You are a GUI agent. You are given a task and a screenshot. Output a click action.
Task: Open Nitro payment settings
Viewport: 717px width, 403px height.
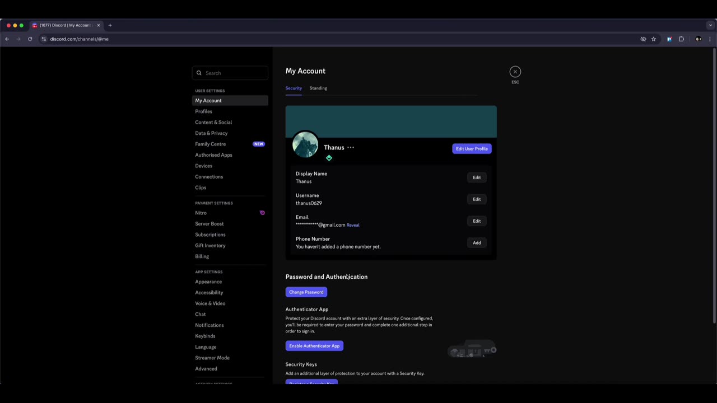pyautogui.click(x=230, y=213)
